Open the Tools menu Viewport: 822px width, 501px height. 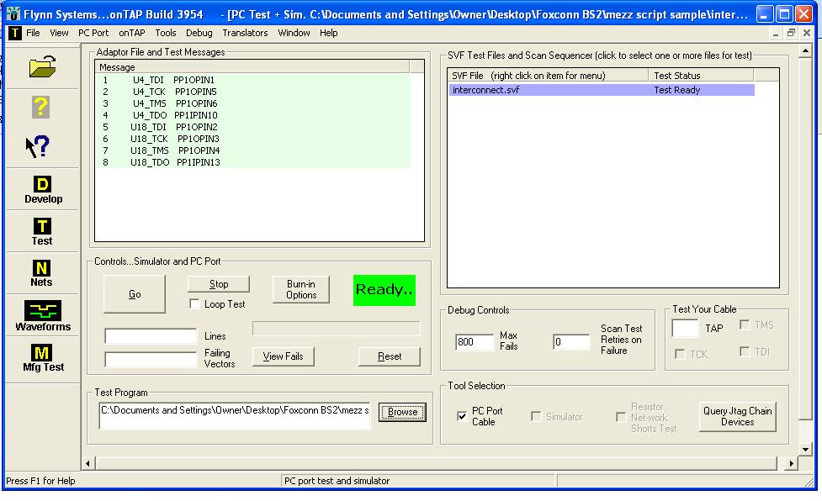pyautogui.click(x=166, y=33)
